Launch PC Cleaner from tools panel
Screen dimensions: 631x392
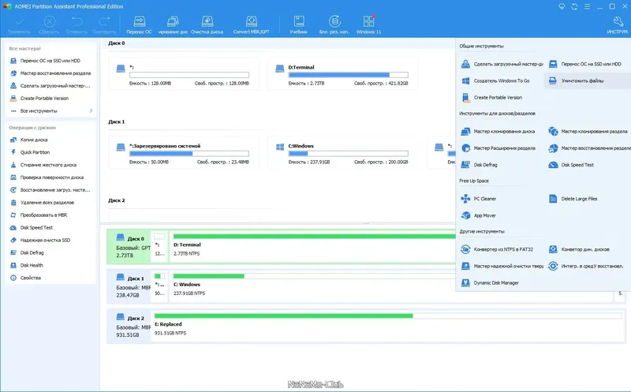pyautogui.click(x=479, y=199)
